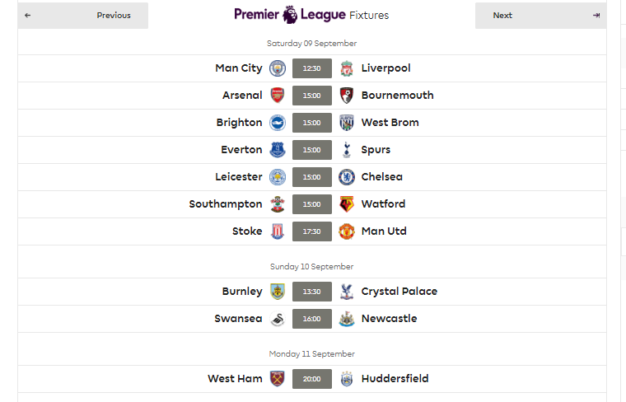
Task: Click the Southampton team name
Action: point(226,204)
